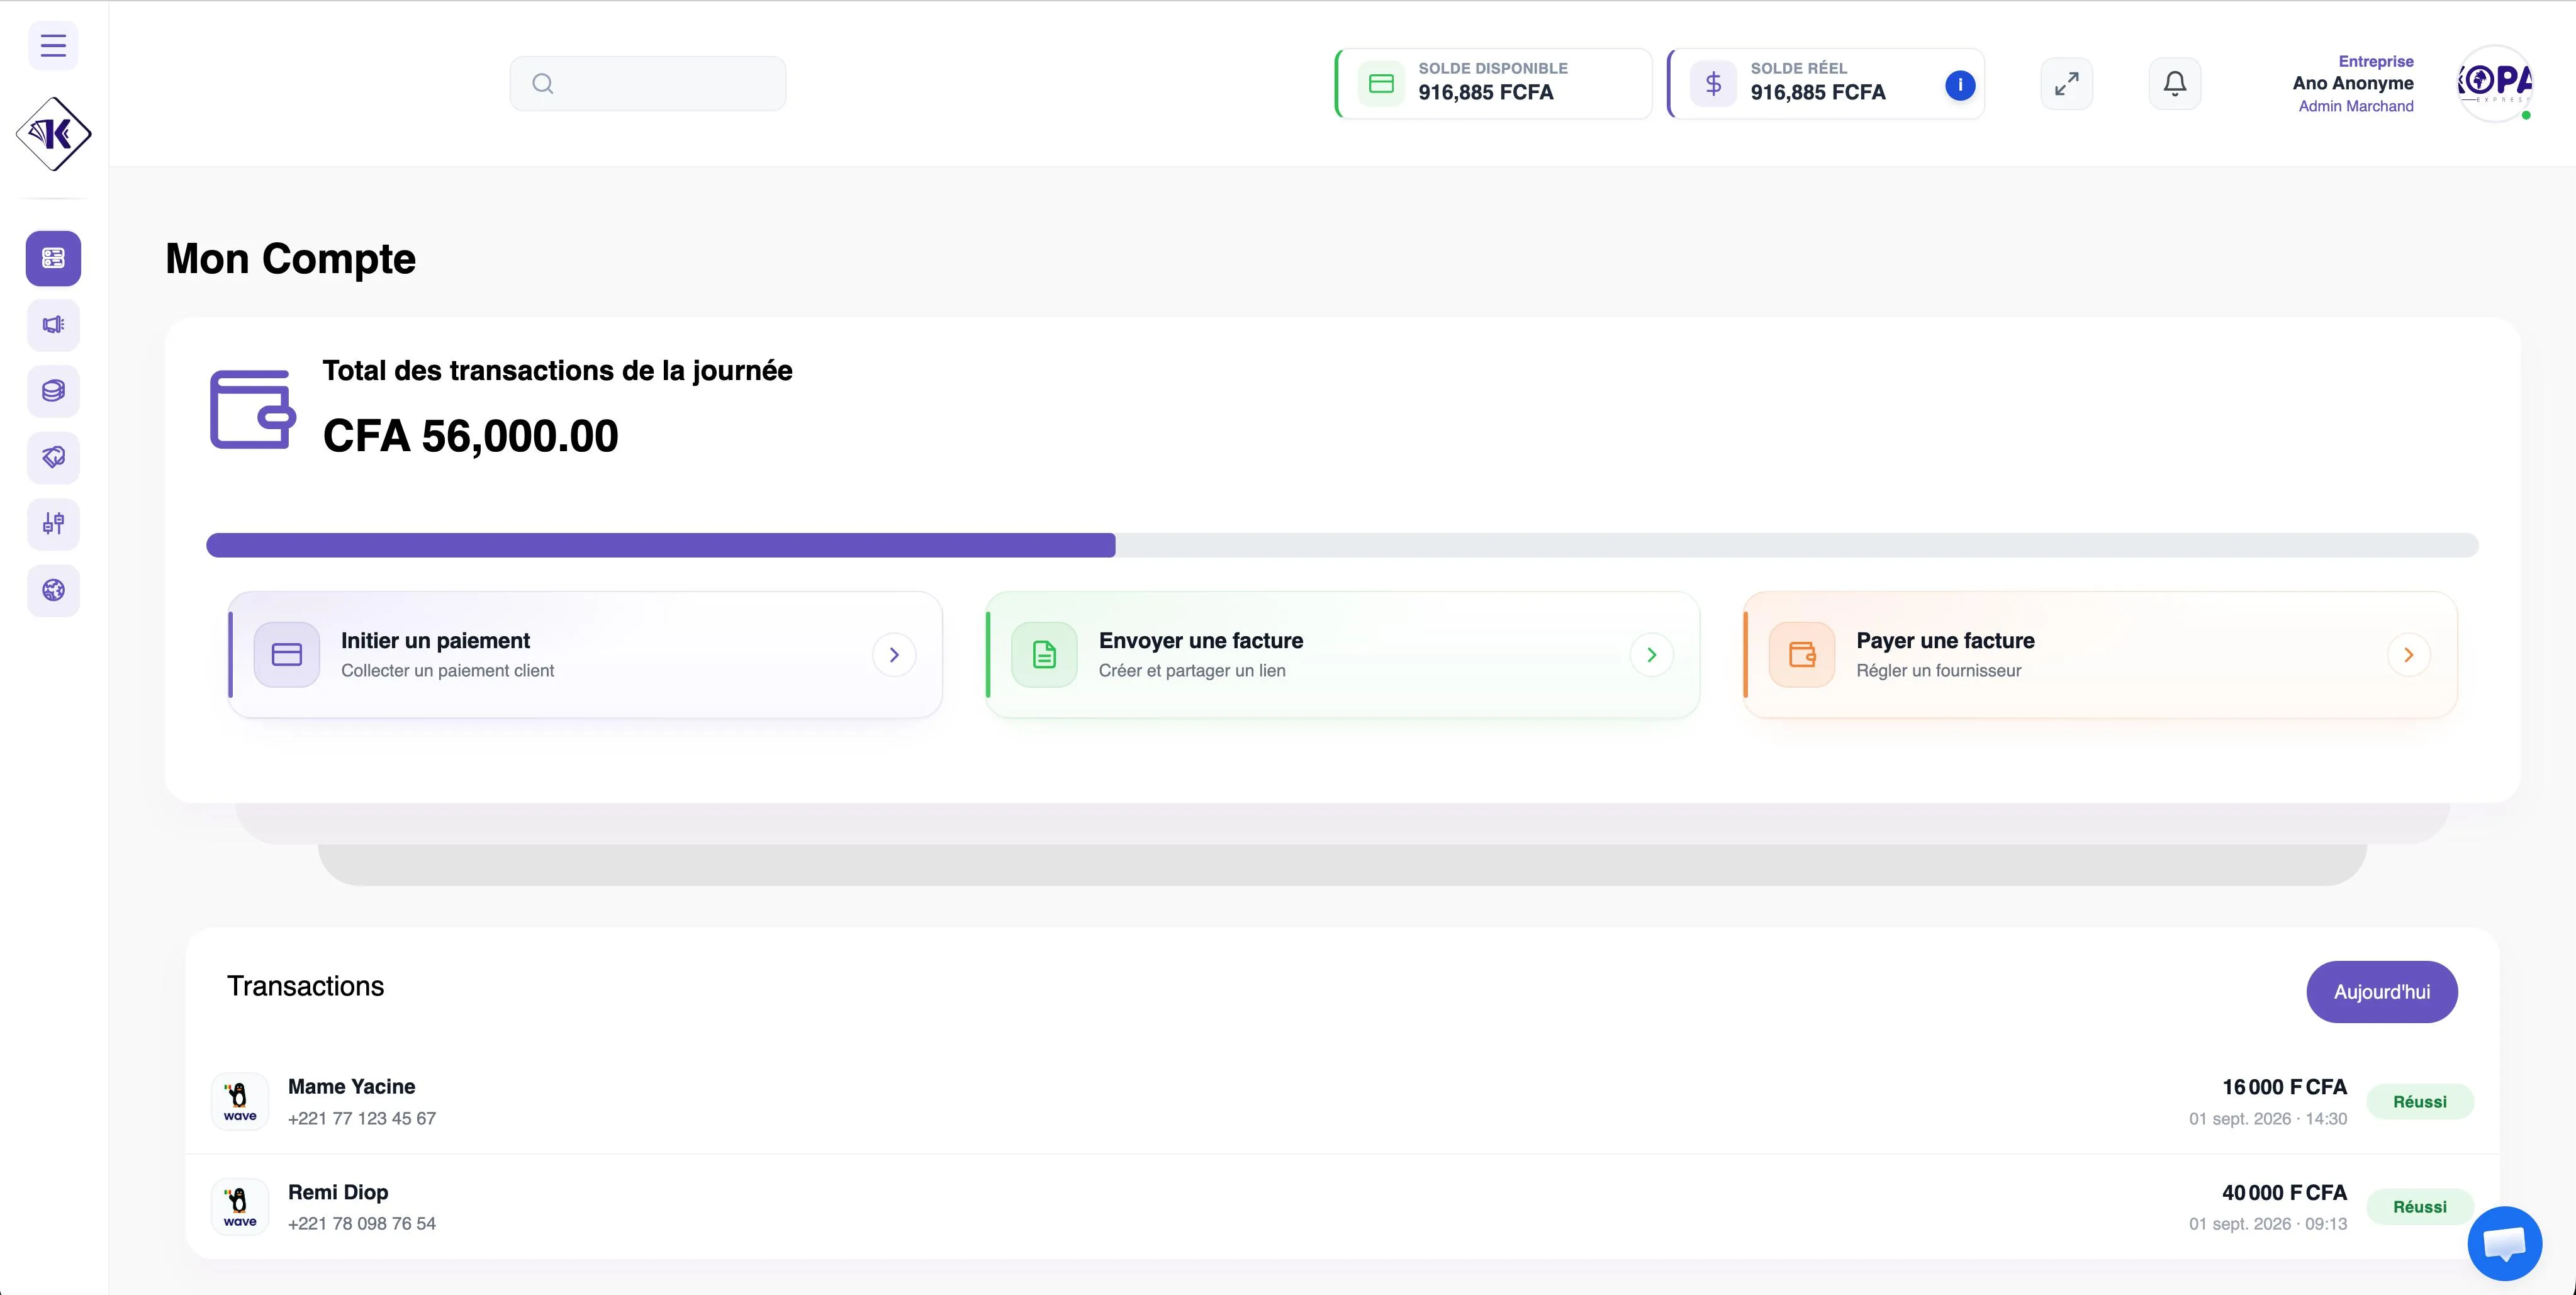Open the price tag sidebar icon
The image size is (2576, 1295).
(x=53, y=457)
